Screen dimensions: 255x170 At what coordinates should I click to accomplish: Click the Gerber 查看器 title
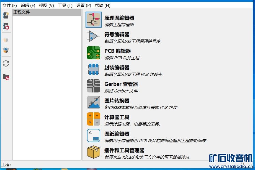[x=121, y=84]
